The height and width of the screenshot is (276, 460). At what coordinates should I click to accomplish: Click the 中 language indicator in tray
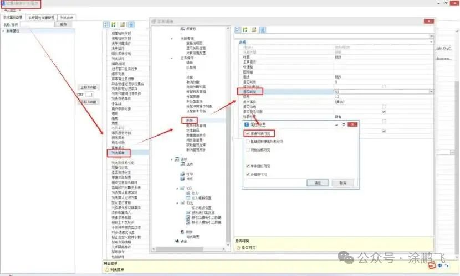point(439,265)
